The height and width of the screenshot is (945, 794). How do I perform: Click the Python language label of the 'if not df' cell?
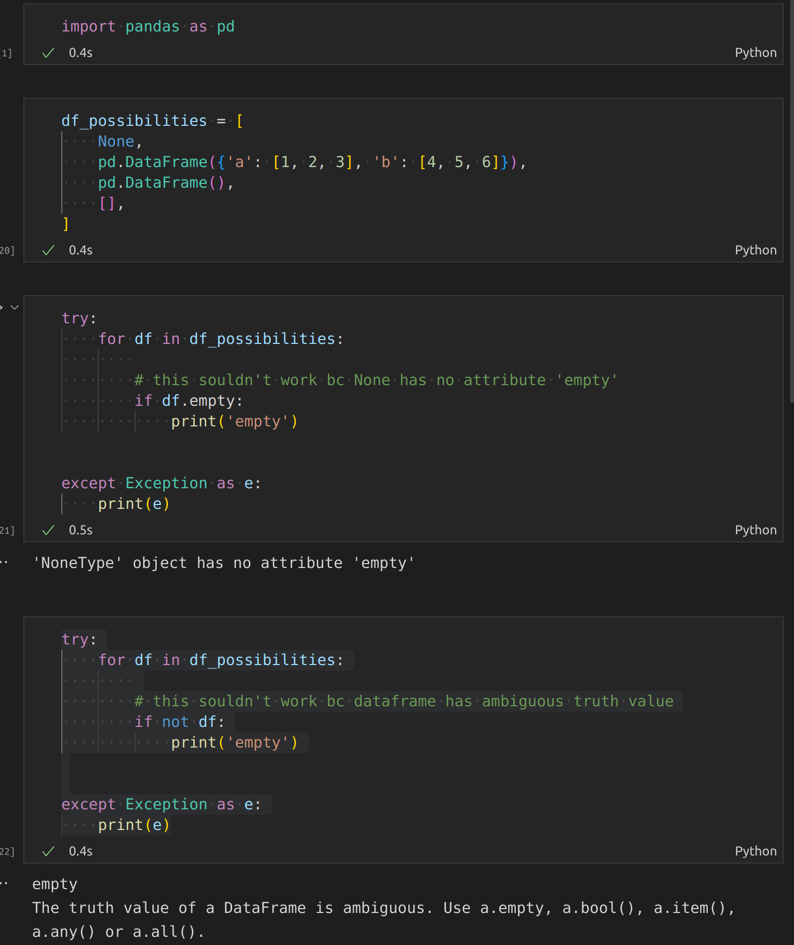[x=755, y=851]
